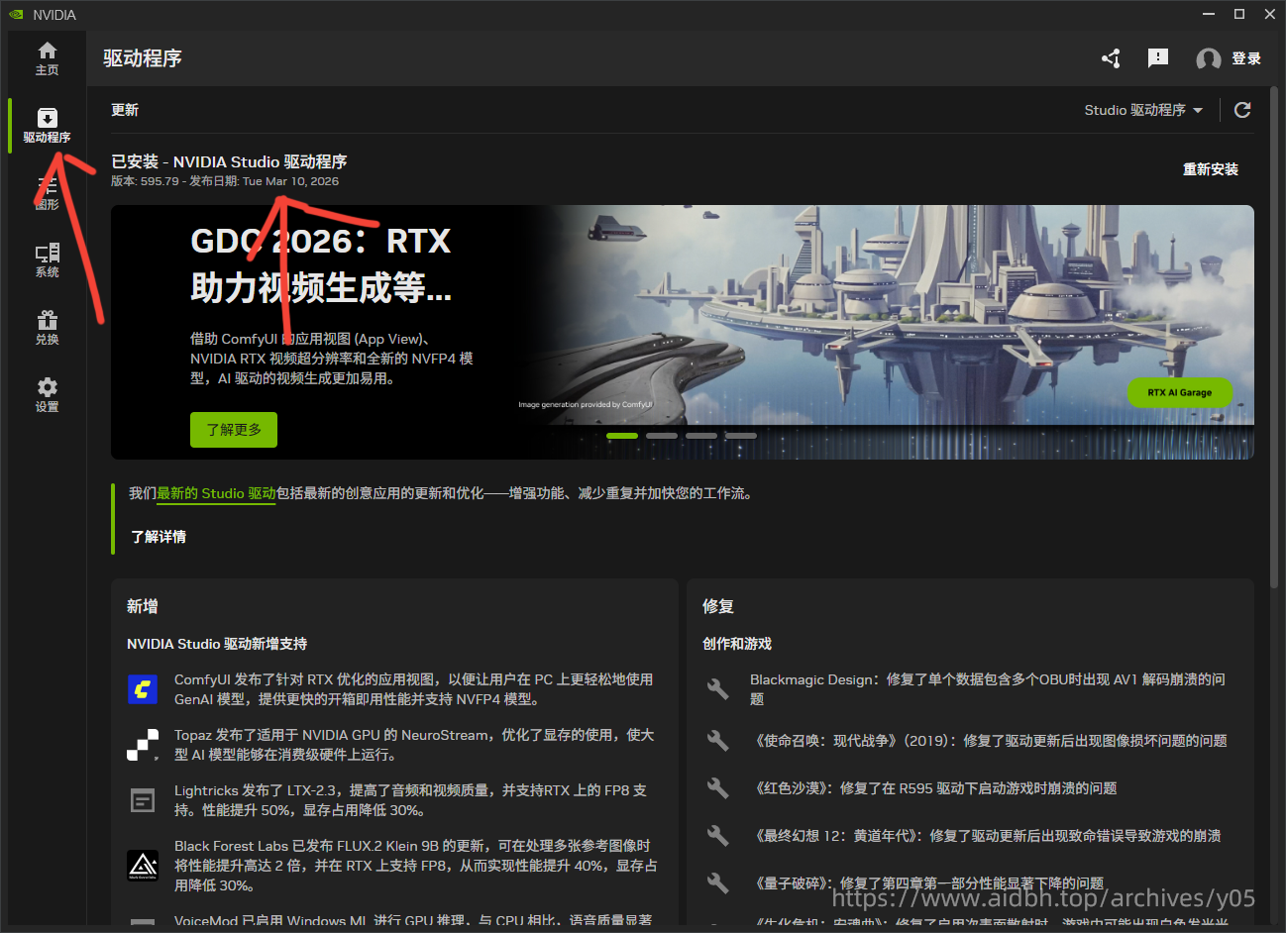1286x933 pixels.
Task: Open the Redeem (兑换) gift icon
Action: [47, 328]
